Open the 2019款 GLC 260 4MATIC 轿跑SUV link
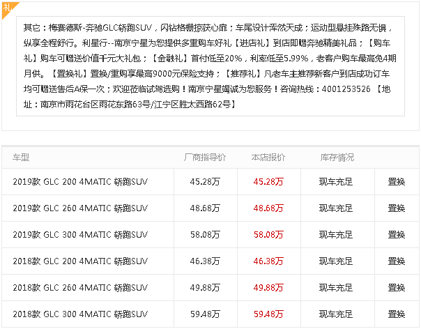The height and width of the screenshot is (329, 421). (x=80, y=208)
